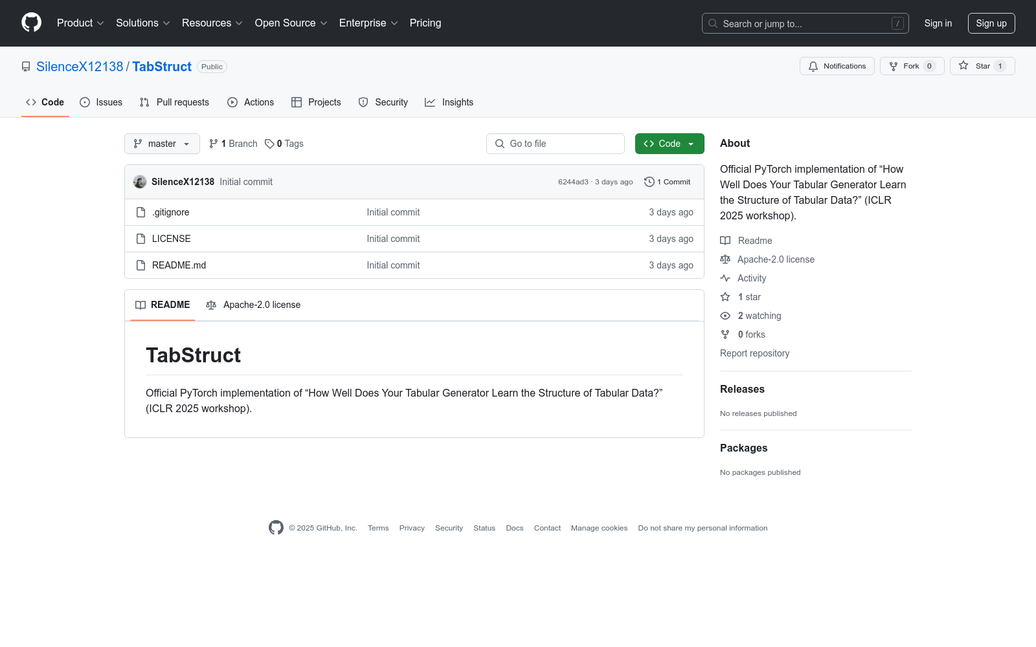Screen dimensions: 1036x647
Task: Open the README.md file
Action: tap(179, 265)
